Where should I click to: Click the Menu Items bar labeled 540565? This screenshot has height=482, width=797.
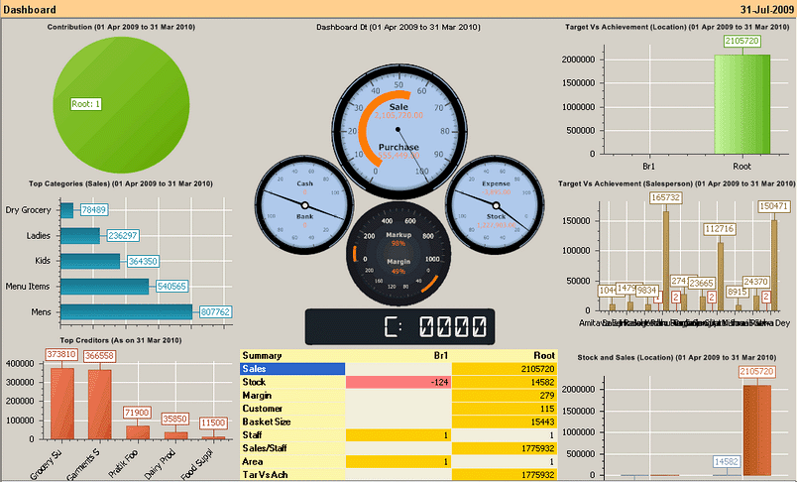104,287
